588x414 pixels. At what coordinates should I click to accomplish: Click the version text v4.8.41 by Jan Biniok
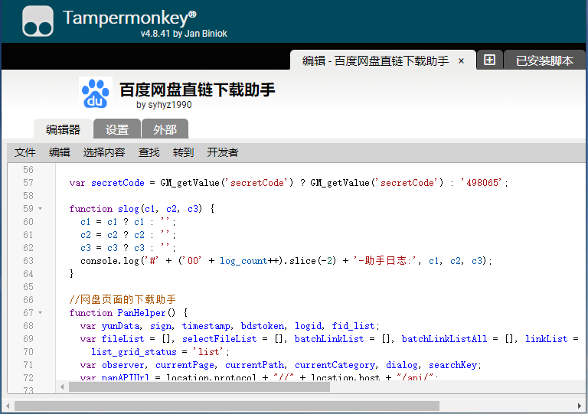coord(184,34)
